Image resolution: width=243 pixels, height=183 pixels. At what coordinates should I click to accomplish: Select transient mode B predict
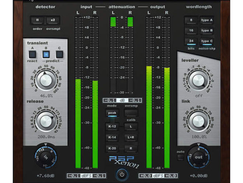click(46, 55)
